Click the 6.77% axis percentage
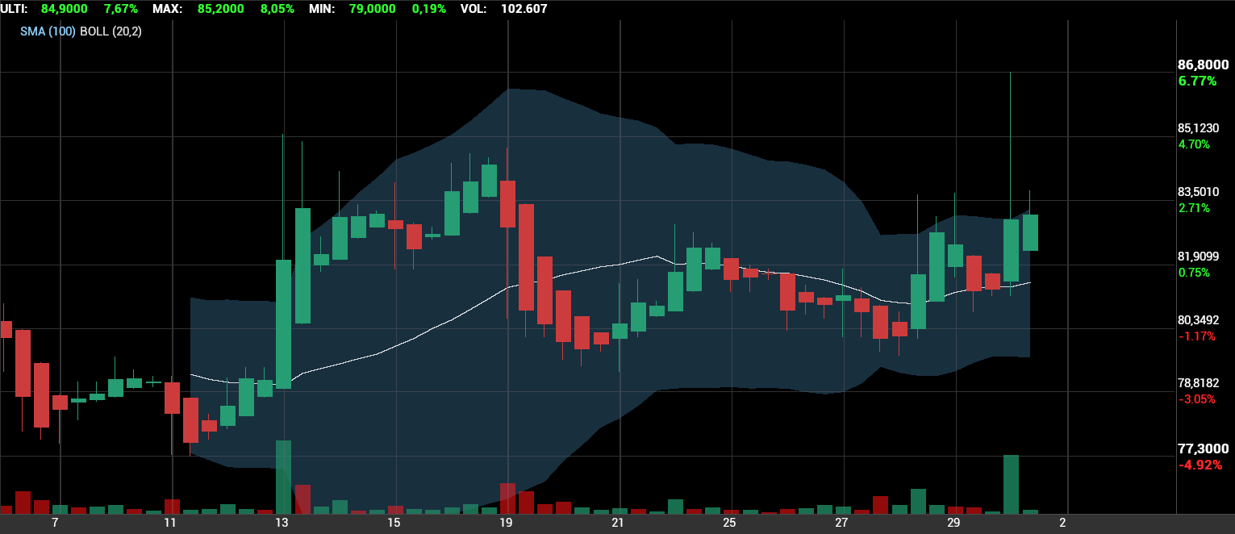 pos(1197,81)
